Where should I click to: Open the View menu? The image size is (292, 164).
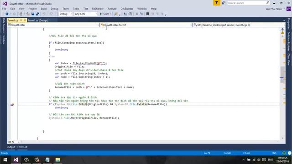[21, 9]
